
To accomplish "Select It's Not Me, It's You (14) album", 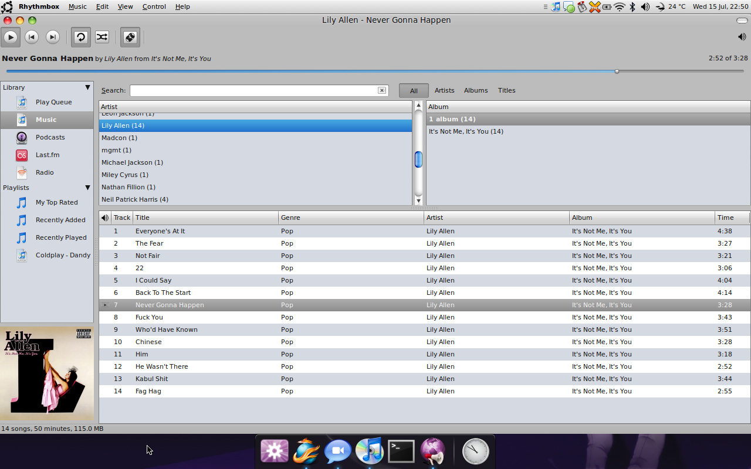I will click(x=588, y=131).
